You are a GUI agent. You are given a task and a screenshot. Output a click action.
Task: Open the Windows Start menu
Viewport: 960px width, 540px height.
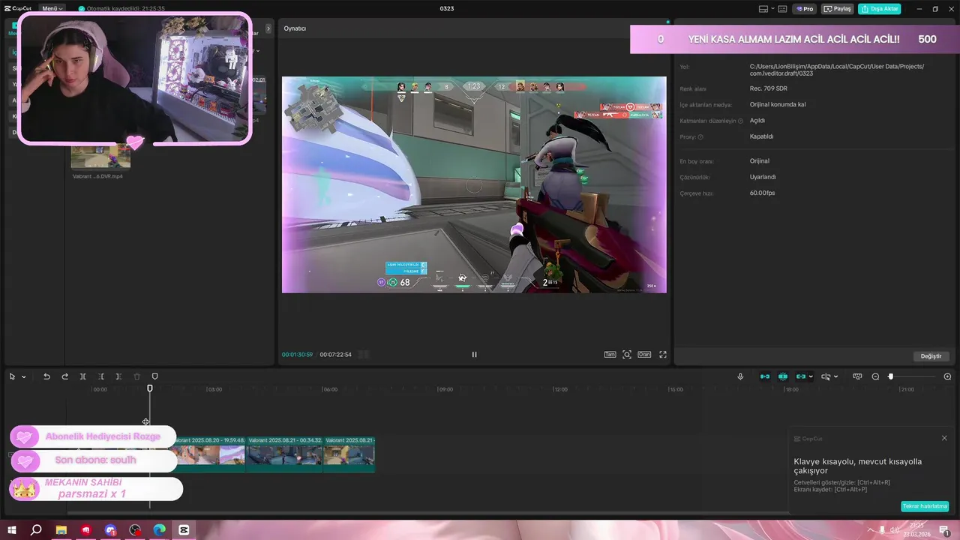(12, 530)
